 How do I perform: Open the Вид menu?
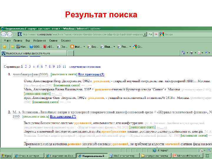pos(28,41)
